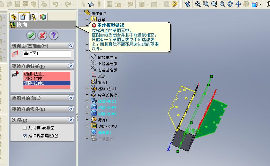The width and height of the screenshot is (270, 166).
Task: Select cyan 边线-法兰1 in the design tree
Action: [x=107, y=101]
